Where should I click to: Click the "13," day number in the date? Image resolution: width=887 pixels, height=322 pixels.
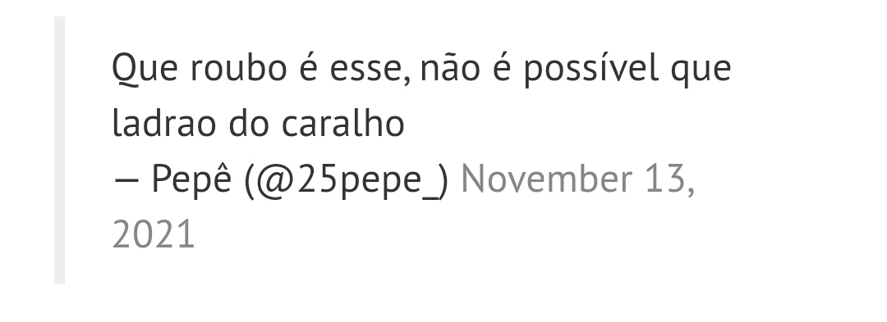pyautogui.click(x=670, y=180)
